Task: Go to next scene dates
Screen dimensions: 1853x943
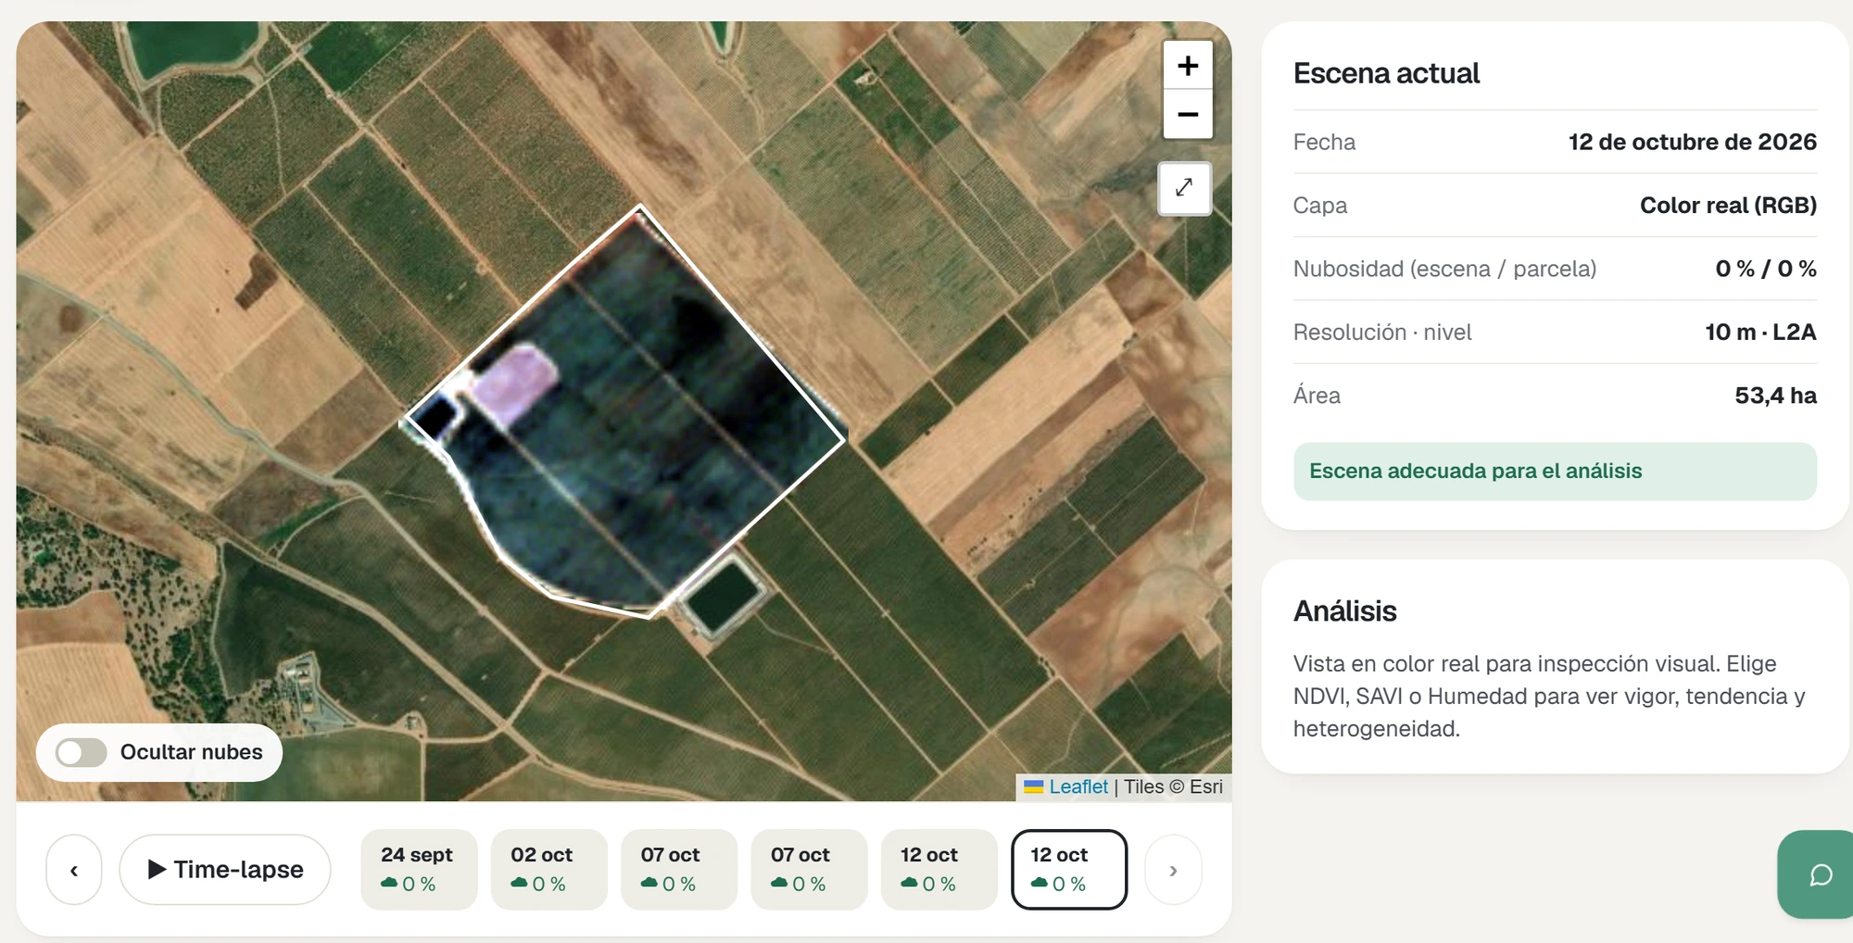Action: tap(1173, 870)
